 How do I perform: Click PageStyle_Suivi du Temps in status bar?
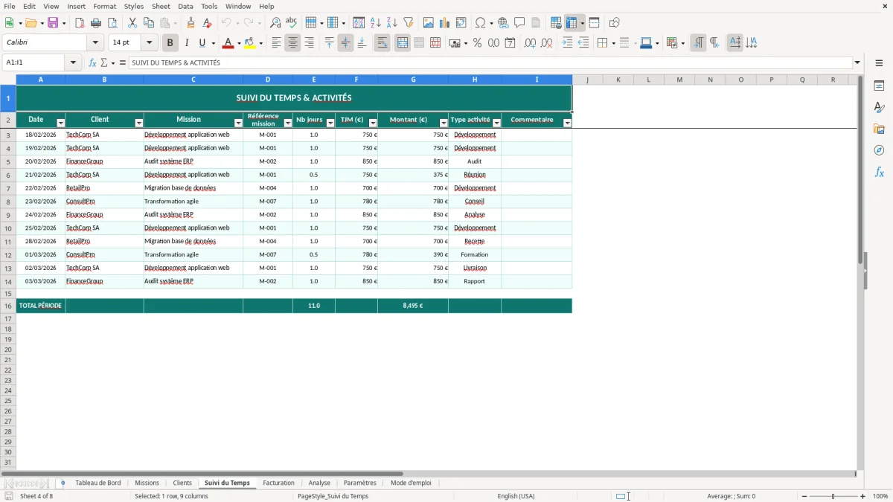coord(333,496)
